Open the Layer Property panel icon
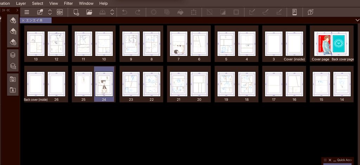The height and width of the screenshot is (165, 360). [13, 66]
